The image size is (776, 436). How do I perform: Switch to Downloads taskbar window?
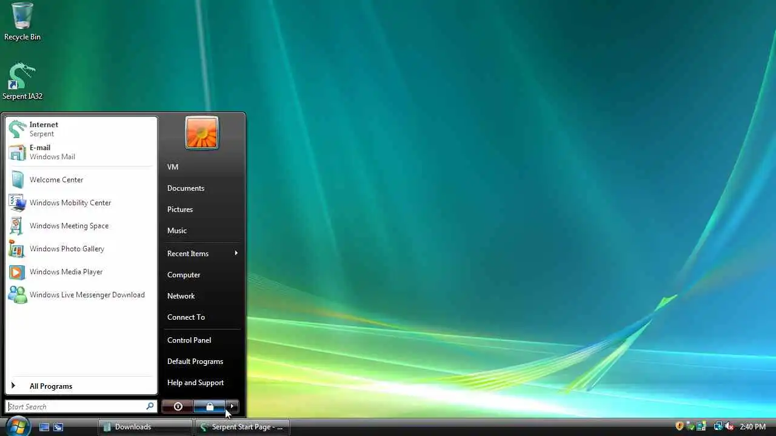[145, 427]
